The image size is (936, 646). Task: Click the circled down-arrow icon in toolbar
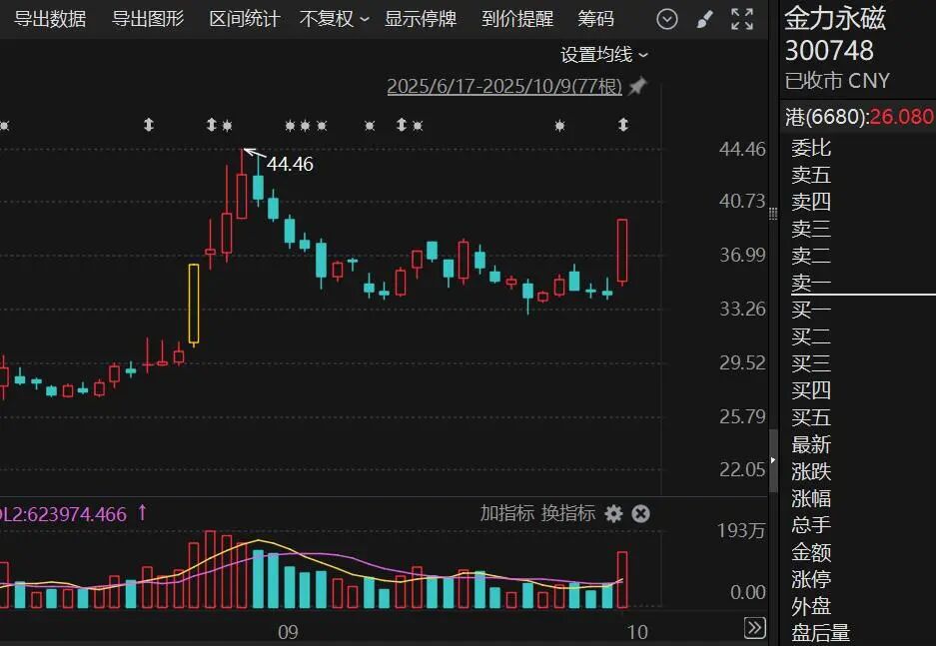pyautogui.click(x=667, y=19)
